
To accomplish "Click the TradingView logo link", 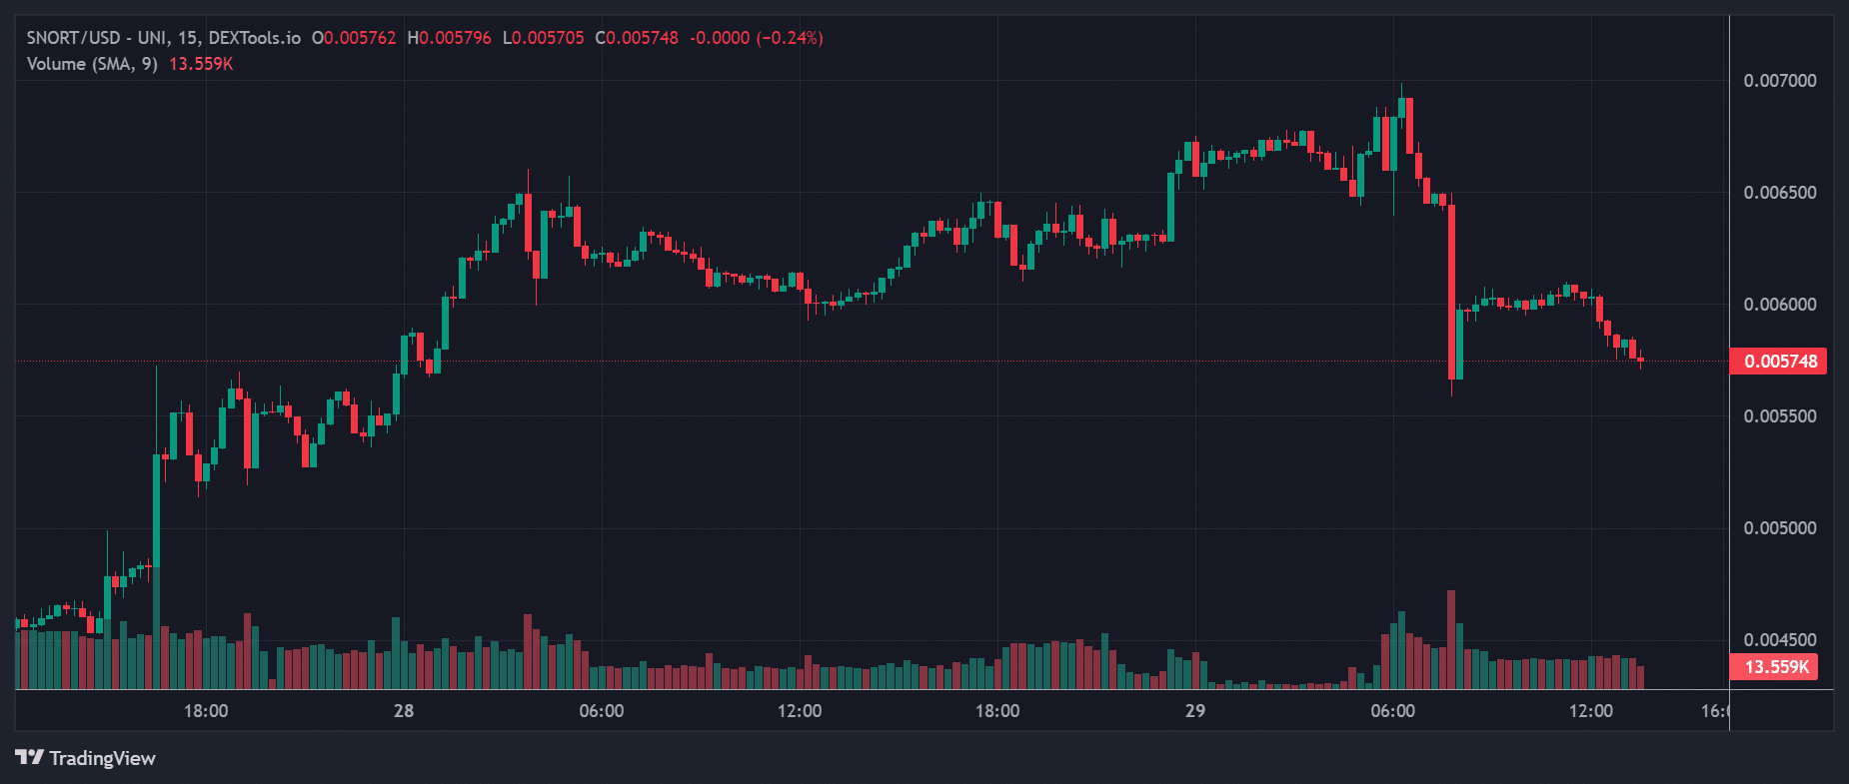I will click(x=86, y=758).
